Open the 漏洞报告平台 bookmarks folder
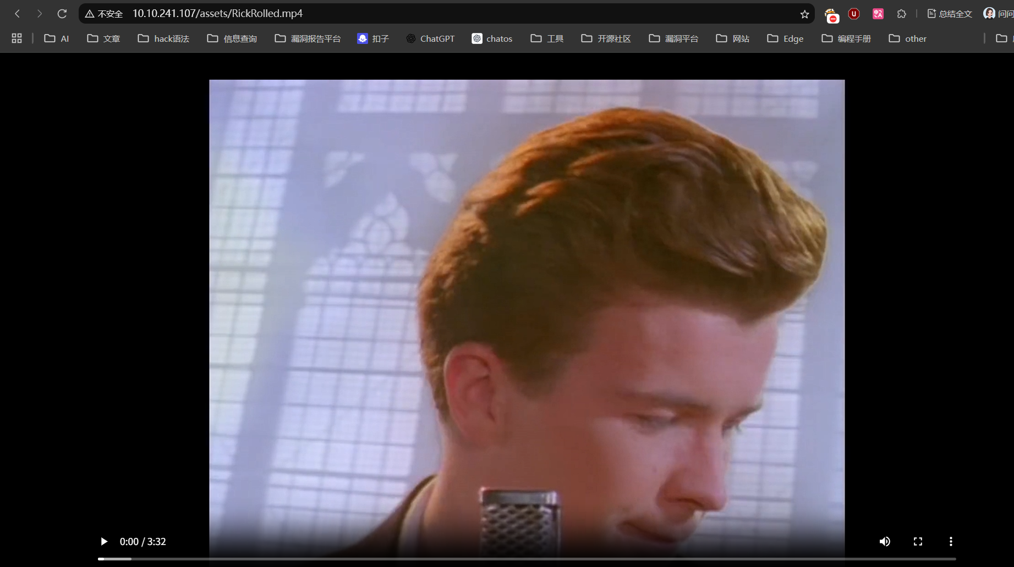Screen dimensions: 1014x567 click(x=308, y=38)
